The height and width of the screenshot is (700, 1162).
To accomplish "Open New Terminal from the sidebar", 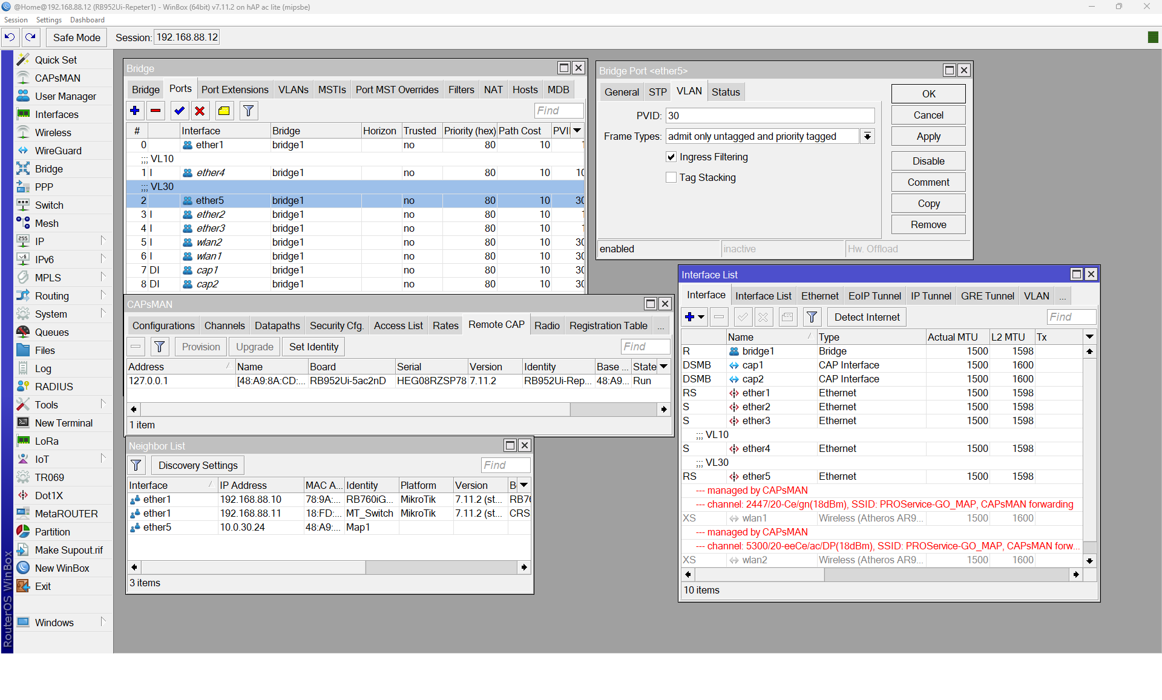I will point(63,422).
